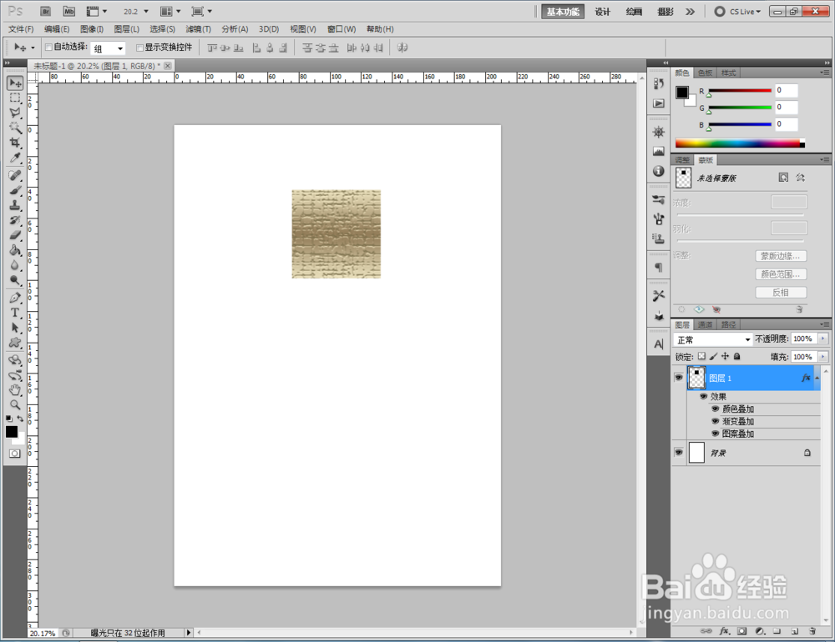Switch to the 色板 tab
The width and height of the screenshot is (835, 642).
[705, 73]
